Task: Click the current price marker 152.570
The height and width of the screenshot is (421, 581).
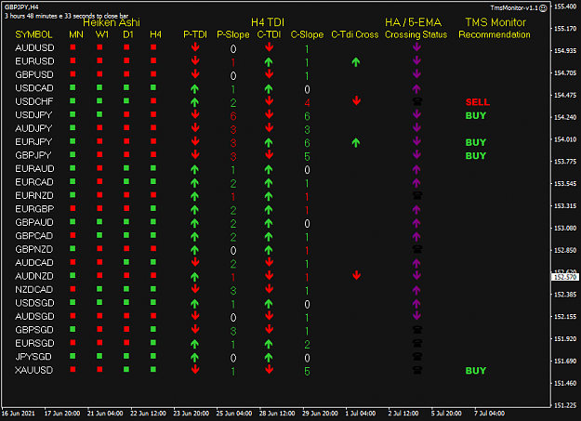Action: pos(565,277)
